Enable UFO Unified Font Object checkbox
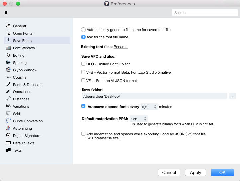 tap(83, 64)
